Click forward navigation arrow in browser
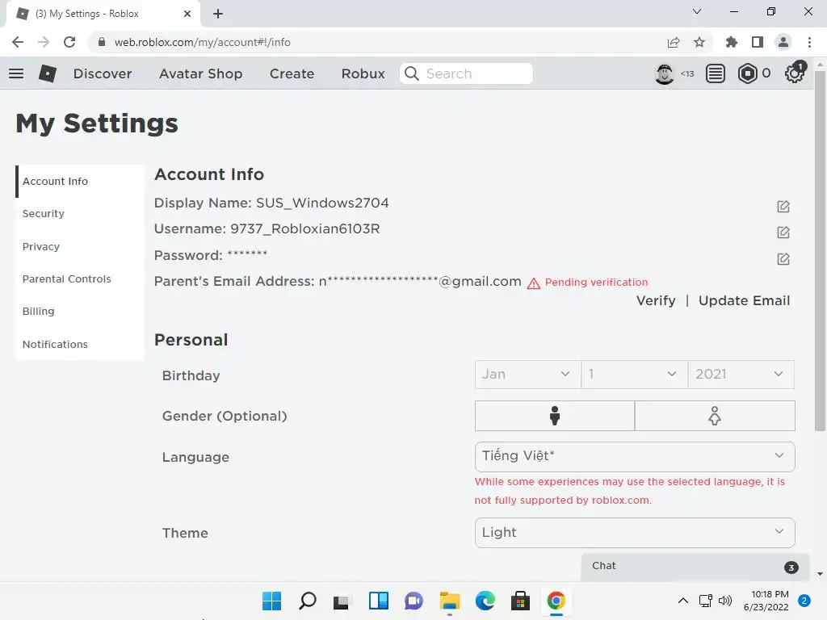 (x=44, y=42)
